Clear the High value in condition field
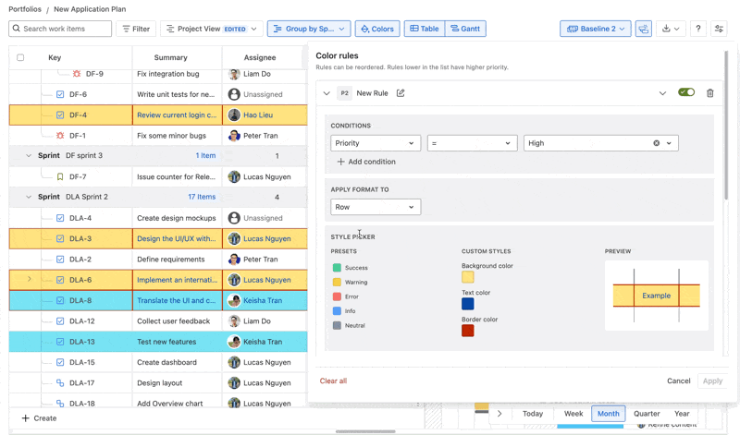Screen dimensions: 740x435 (656, 143)
